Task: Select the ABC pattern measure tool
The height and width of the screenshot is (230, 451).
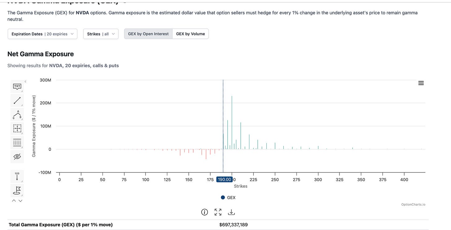Action: click(x=17, y=114)
